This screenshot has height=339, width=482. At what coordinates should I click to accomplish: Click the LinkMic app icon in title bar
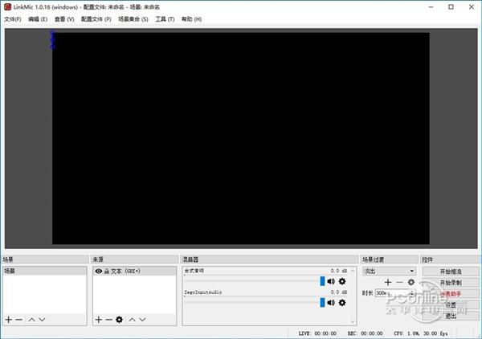[x=7, y=6]
